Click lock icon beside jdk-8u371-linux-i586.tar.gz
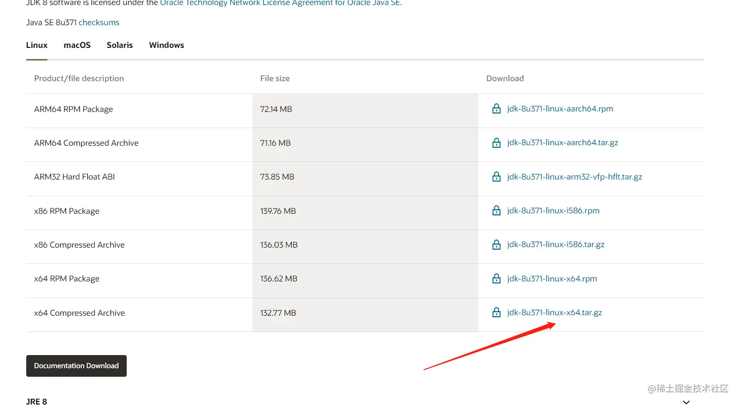Screen dimensions: 740x405 [x=496, y=245]
